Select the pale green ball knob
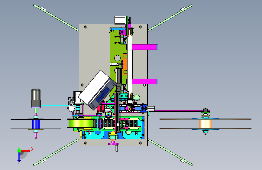 (x=137, y=97)
